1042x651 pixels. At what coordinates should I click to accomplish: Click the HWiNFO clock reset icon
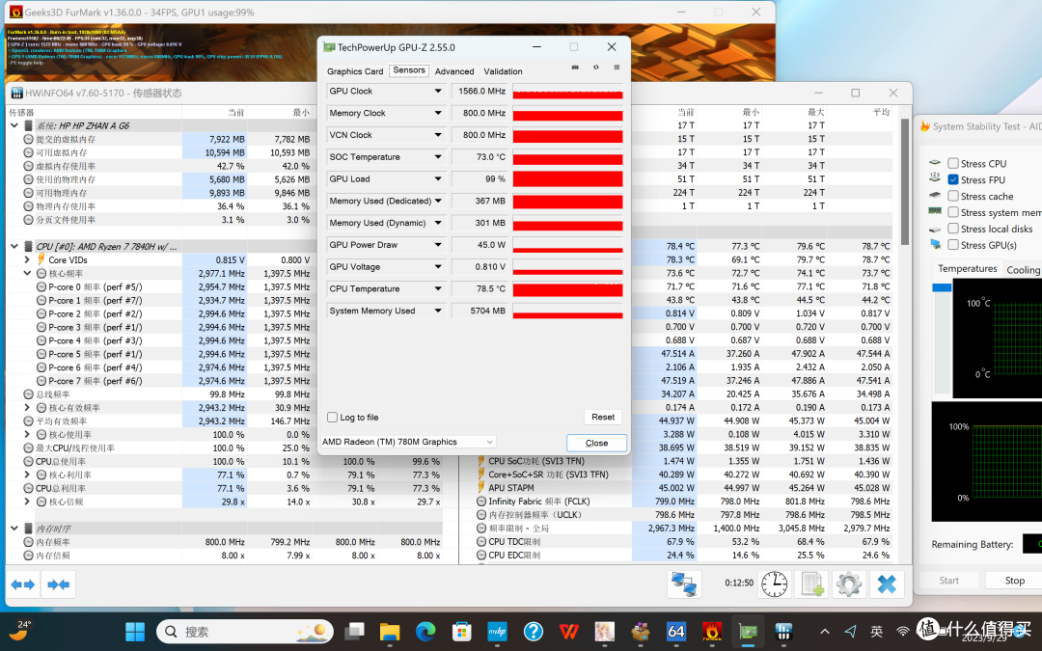tap(774, 583)
